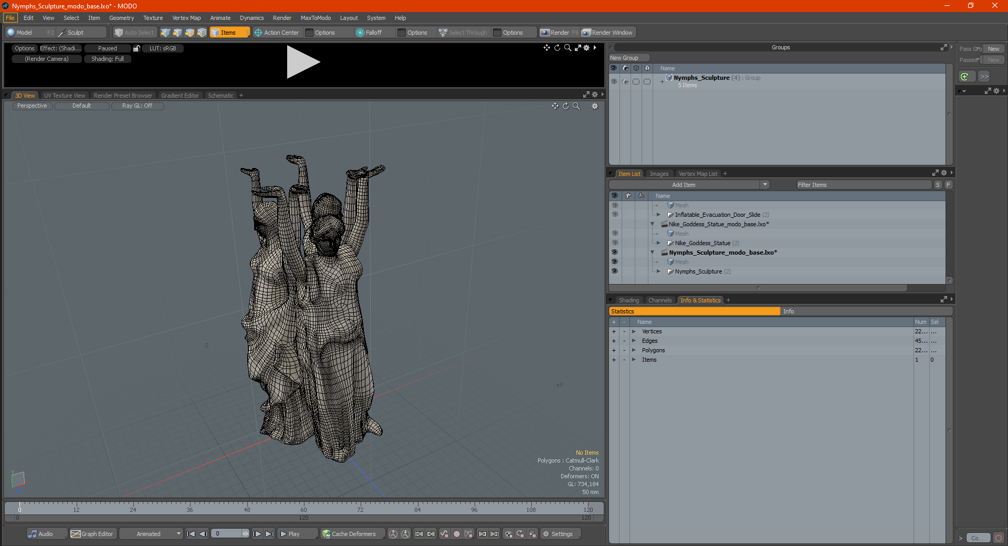Switch to UV Texture View tab

point(65,96)
